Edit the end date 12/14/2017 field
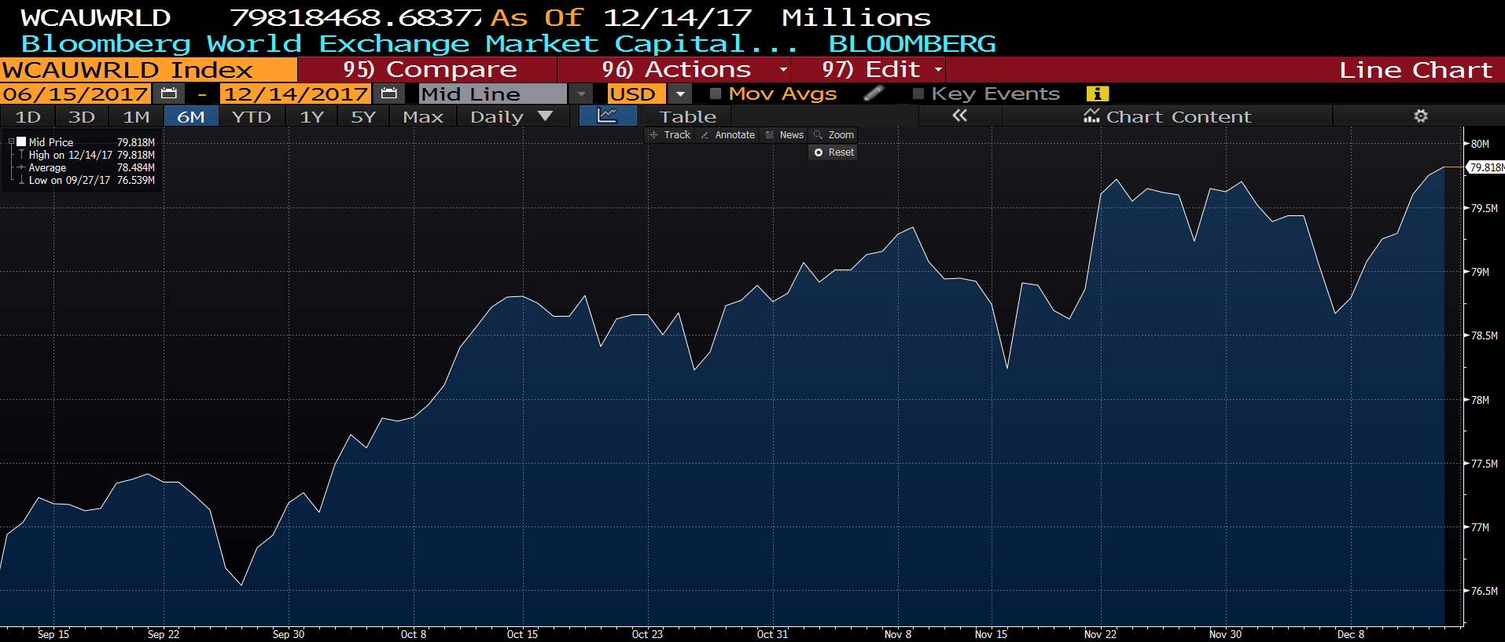The height and width of the screenshot is (642, 1505). click(x=296, y=94)
